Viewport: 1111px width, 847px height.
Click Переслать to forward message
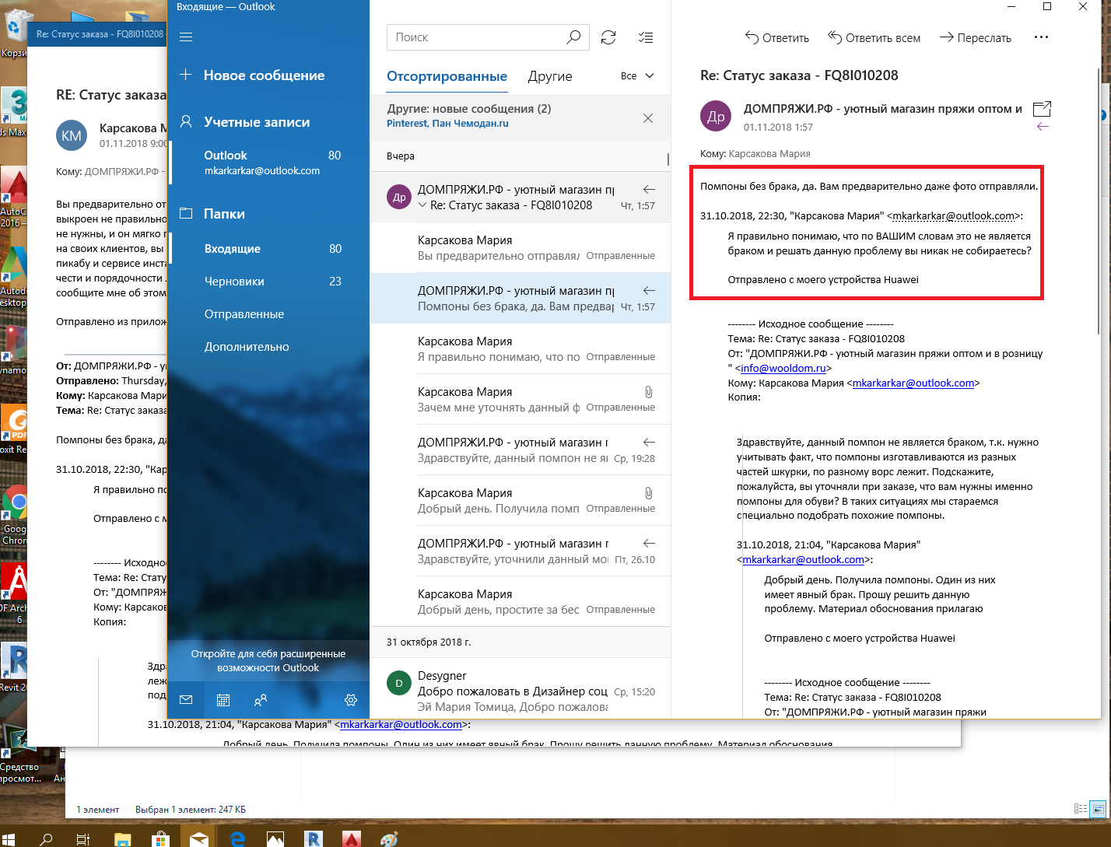coord(976,37)
